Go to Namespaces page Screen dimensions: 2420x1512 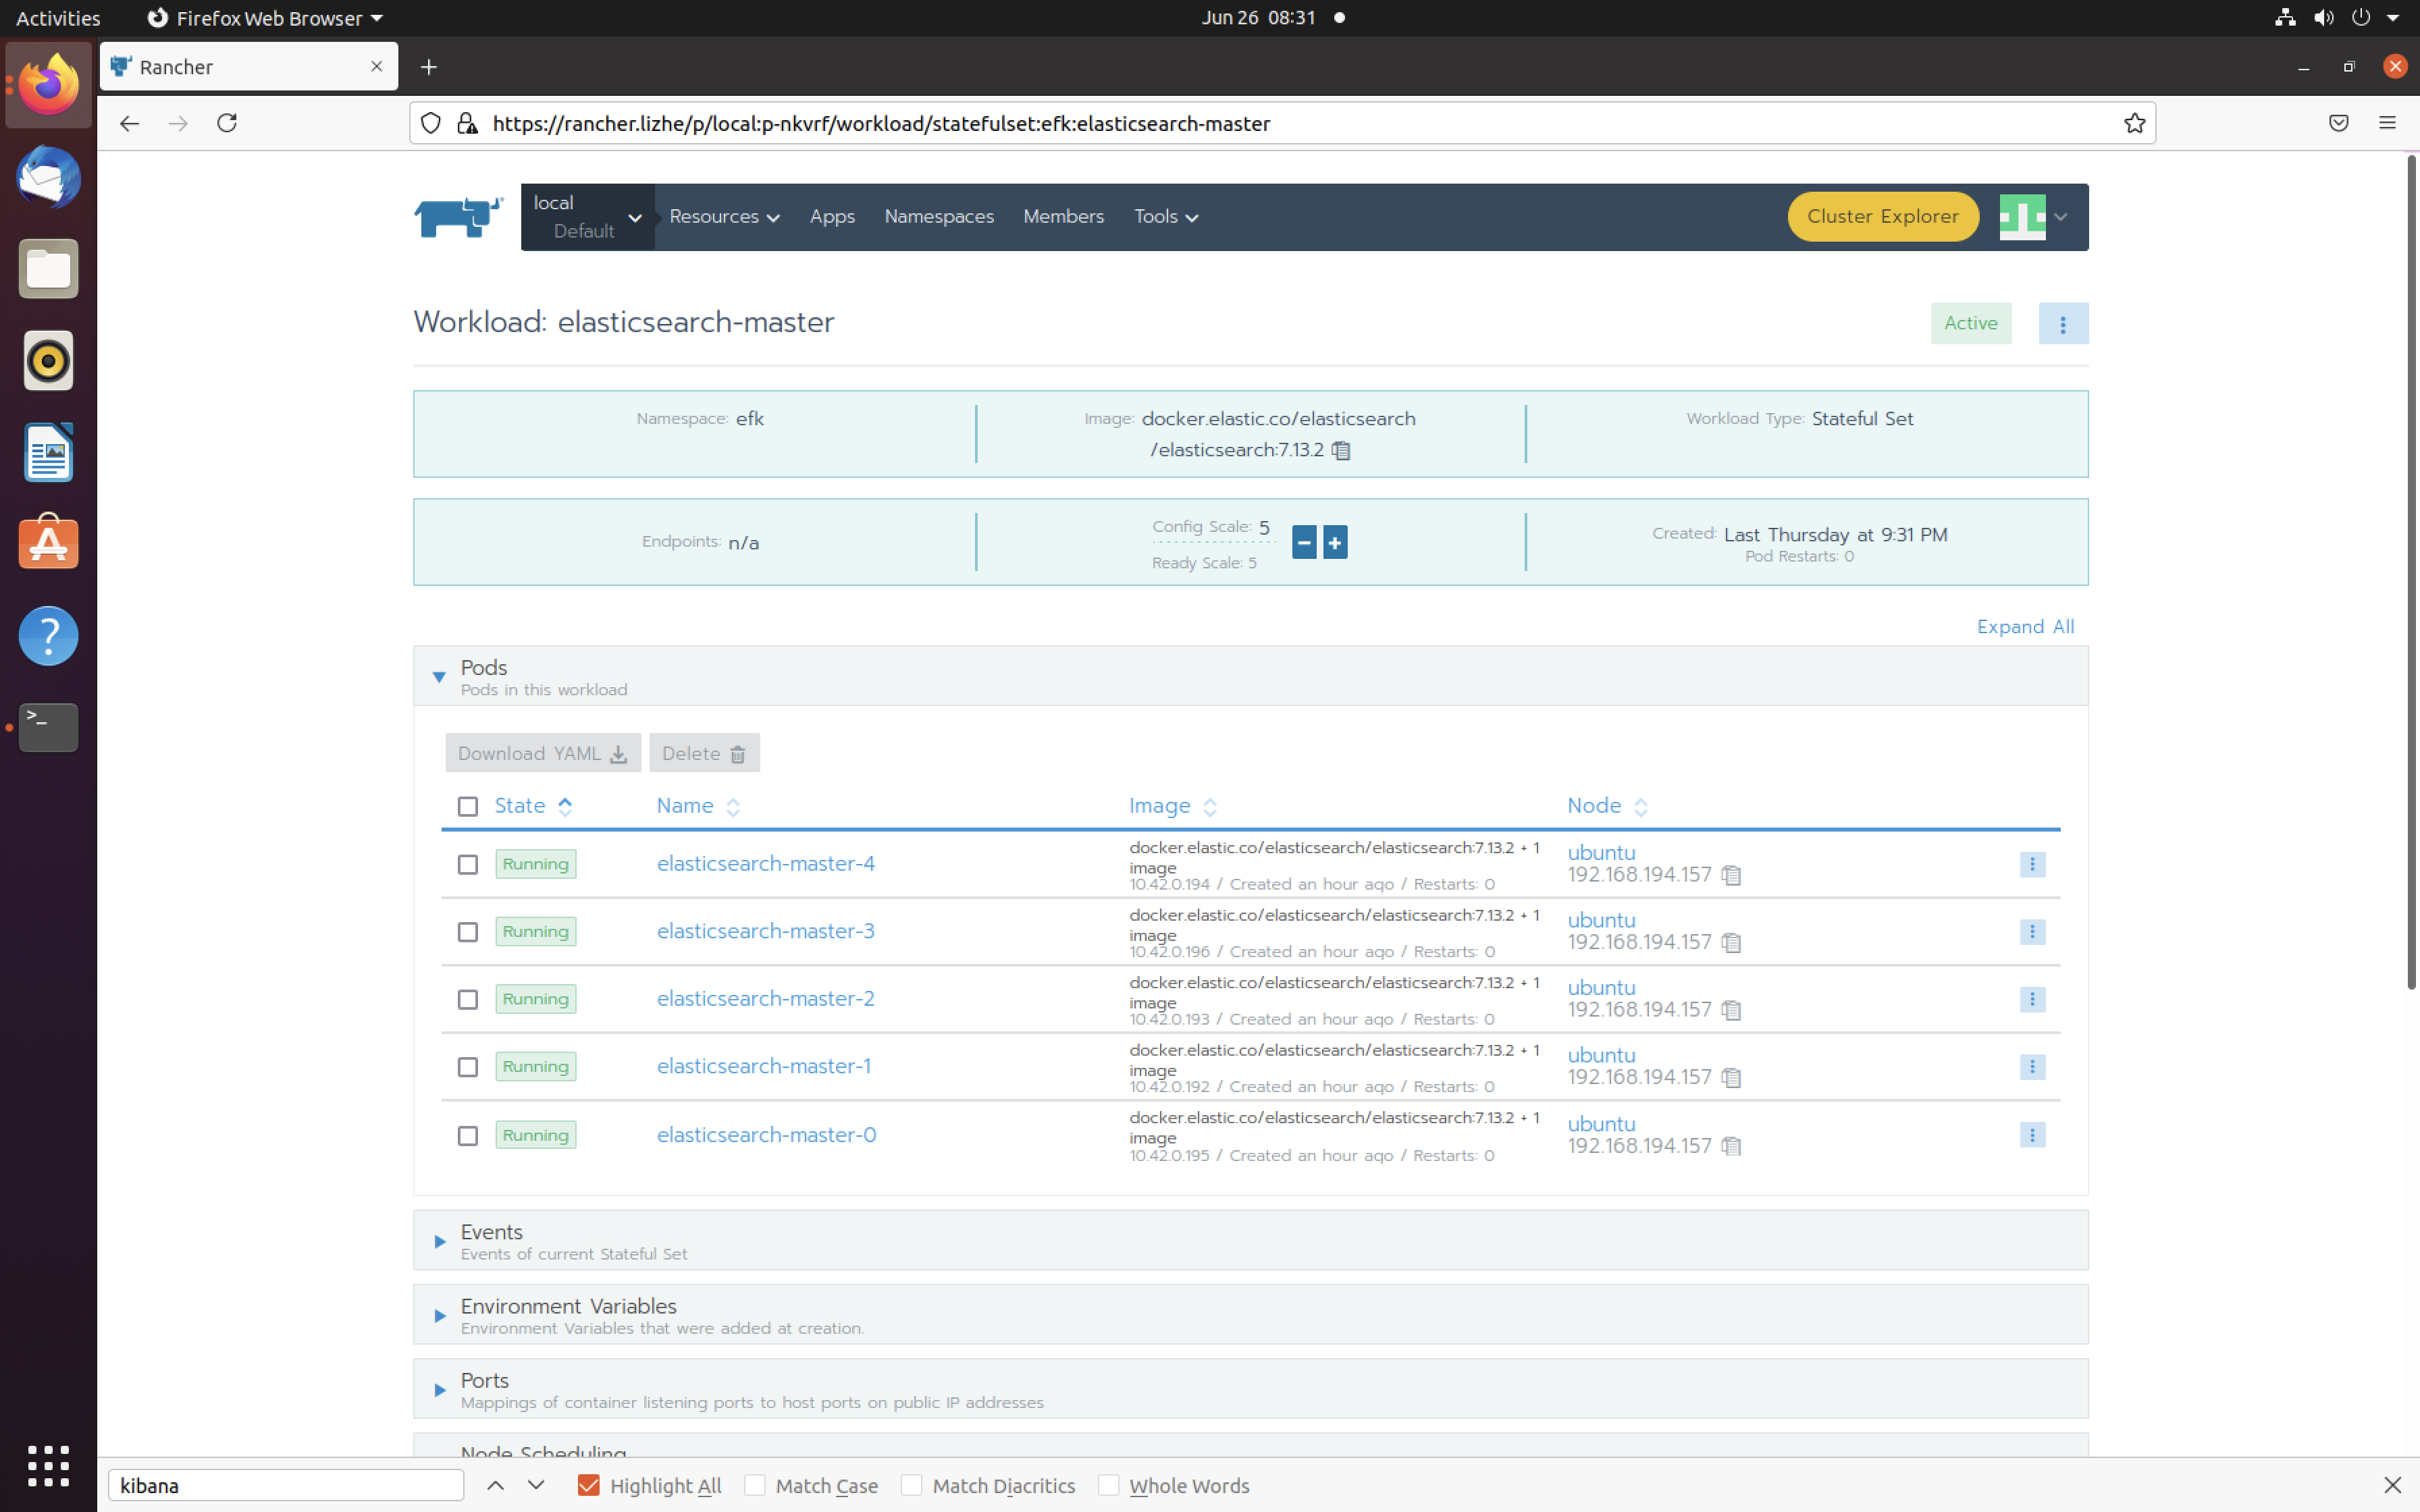click(x=939, y=216)
